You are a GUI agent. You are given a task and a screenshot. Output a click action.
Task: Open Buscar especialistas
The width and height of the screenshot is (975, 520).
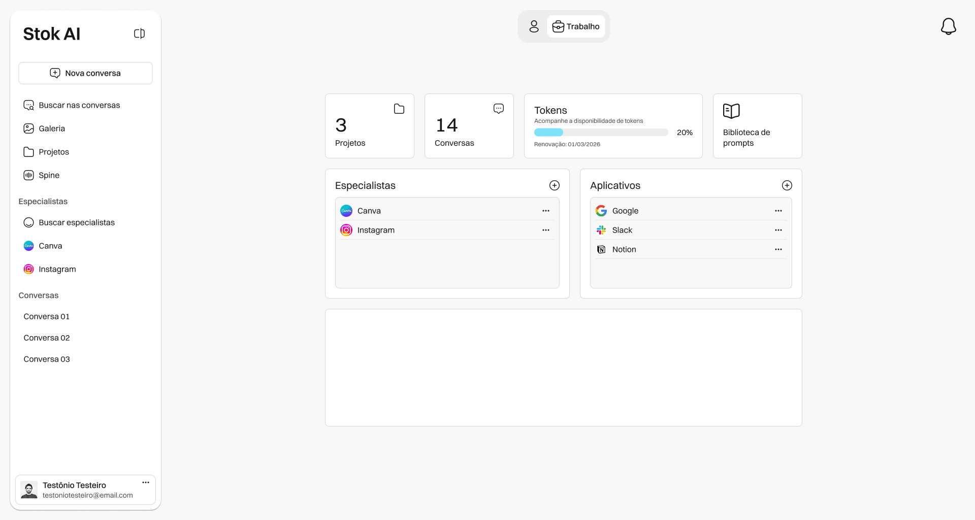[77, 222]
